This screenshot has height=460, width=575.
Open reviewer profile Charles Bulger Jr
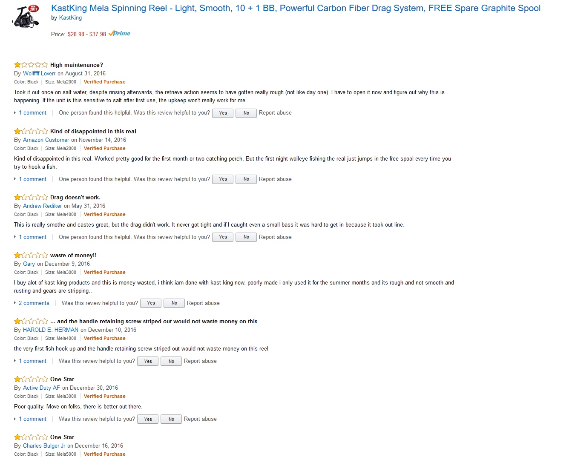44,446
